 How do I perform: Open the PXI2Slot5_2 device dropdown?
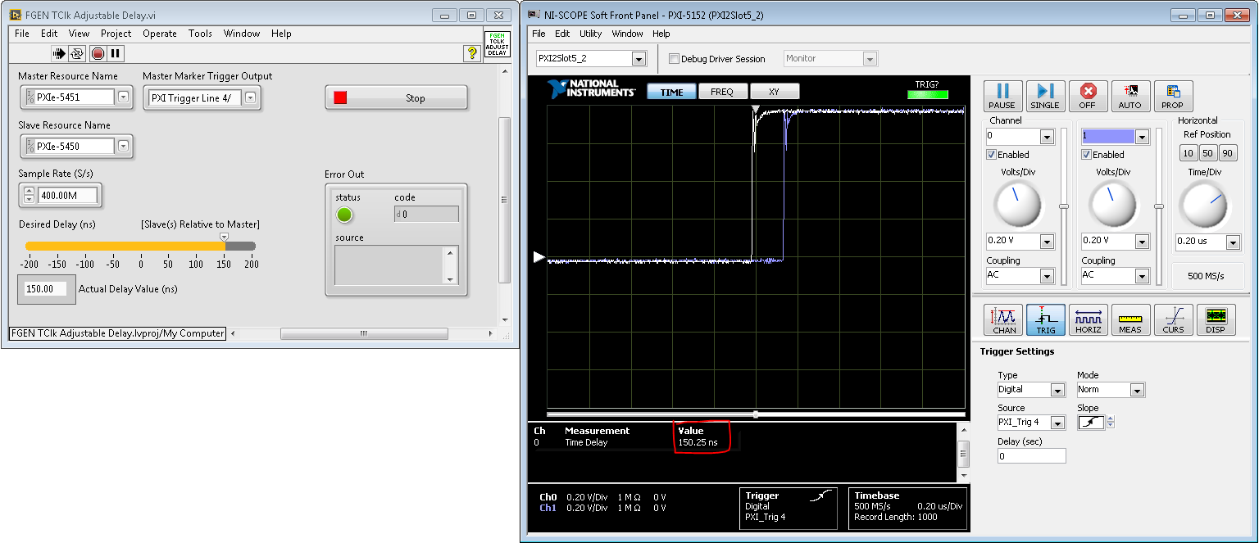pos(639,59)
